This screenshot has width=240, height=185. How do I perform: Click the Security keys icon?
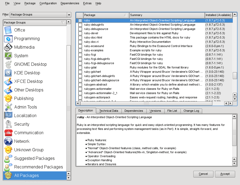[8, 124]
